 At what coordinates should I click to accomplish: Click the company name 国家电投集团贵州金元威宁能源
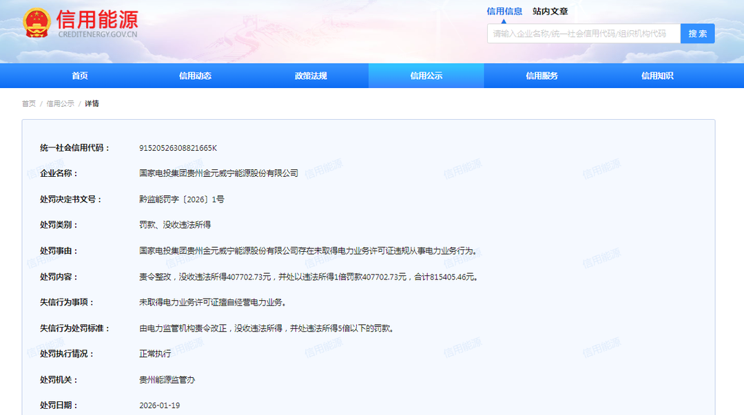pyautogui.click(x=218, y=173)
